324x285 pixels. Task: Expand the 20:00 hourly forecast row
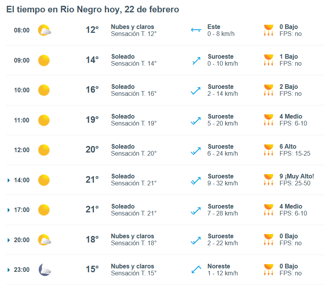tap(9, 240)
